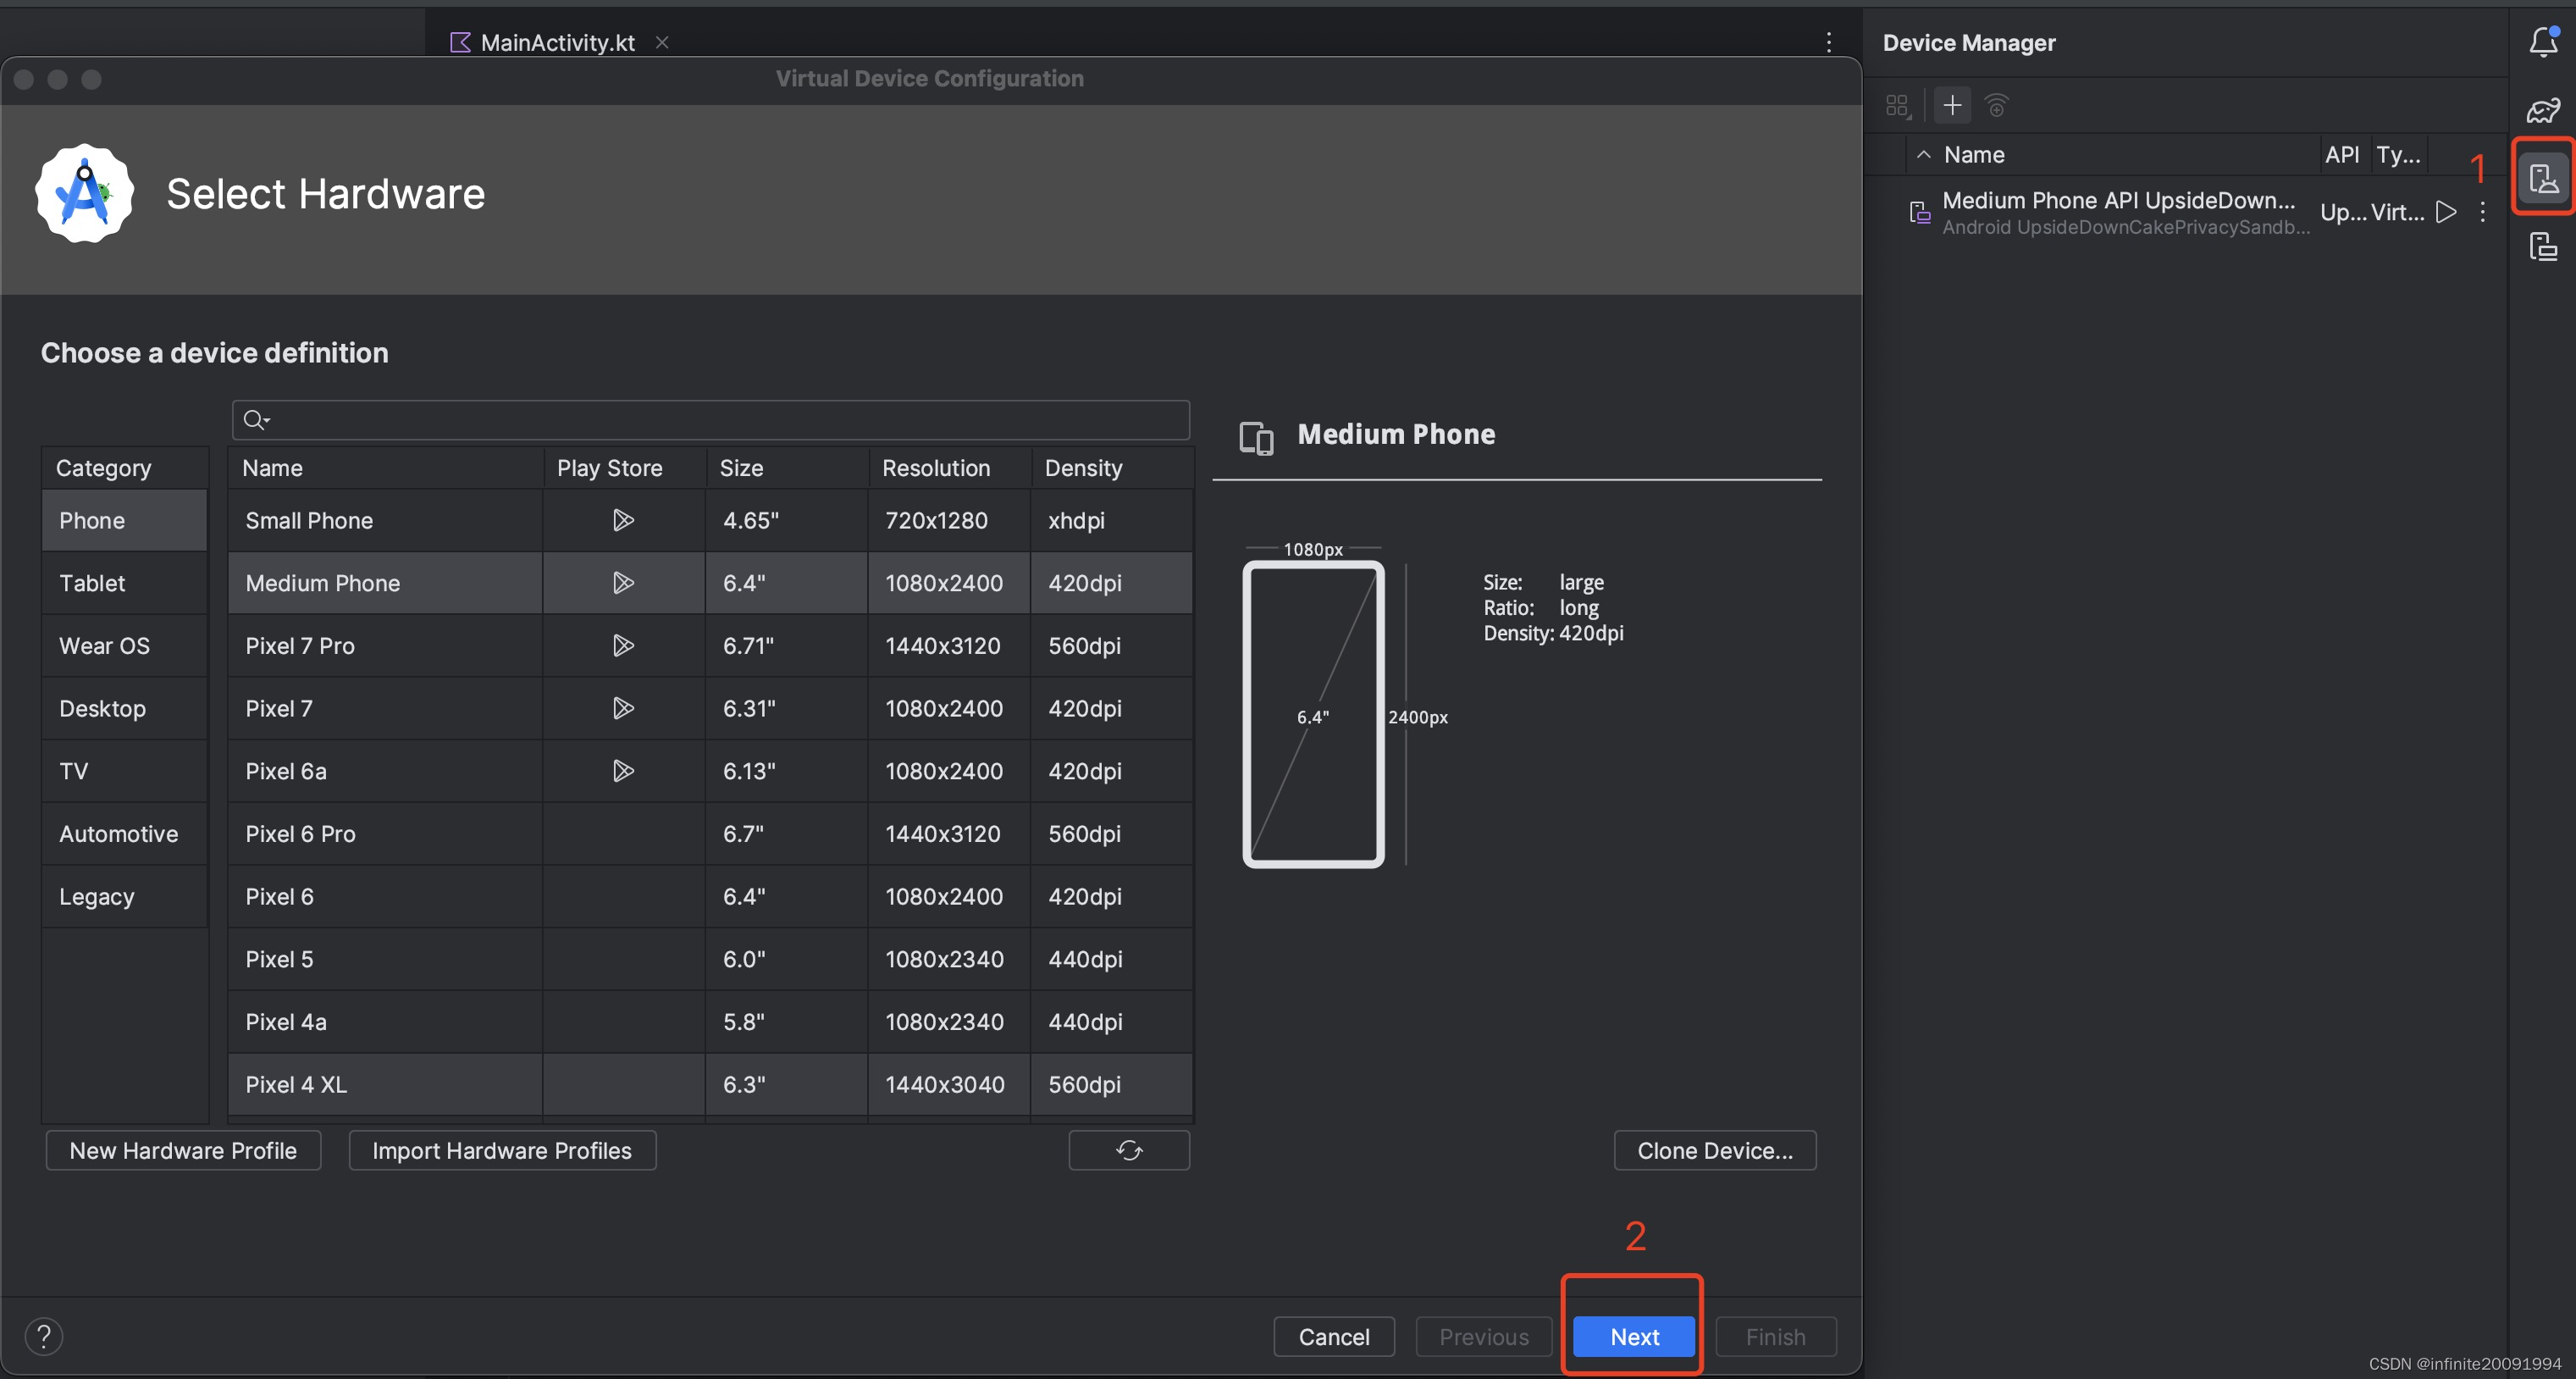
Task: Click Play Store icon for Small Phone
Action: tap(623, 520)
